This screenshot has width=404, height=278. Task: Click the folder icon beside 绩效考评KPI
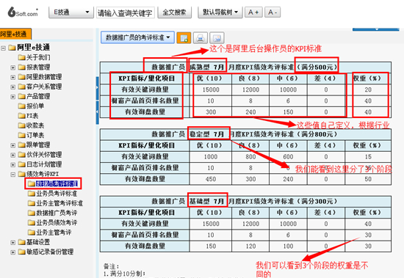coord(21,175)
